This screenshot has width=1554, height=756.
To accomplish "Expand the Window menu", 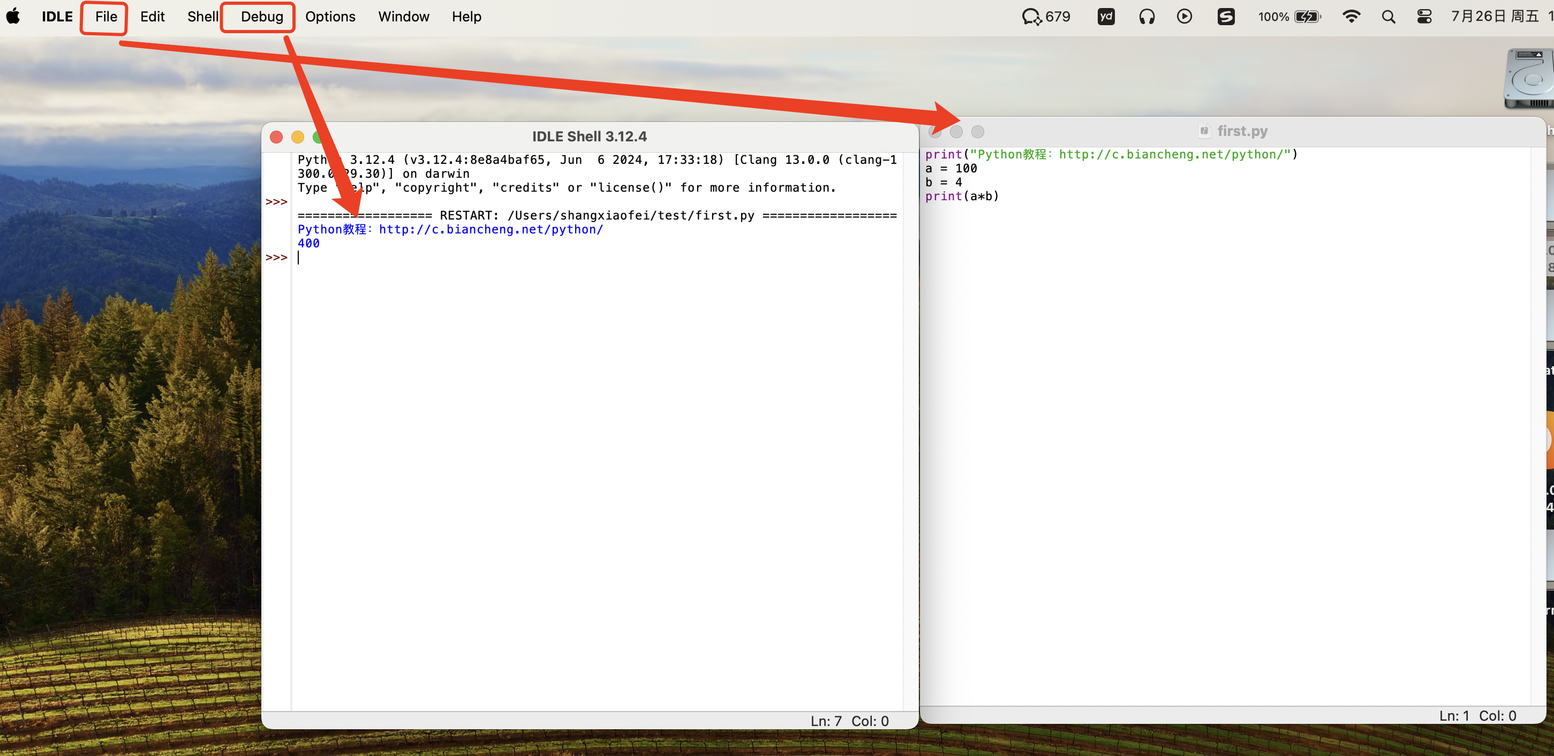I will tap(403, 16).
